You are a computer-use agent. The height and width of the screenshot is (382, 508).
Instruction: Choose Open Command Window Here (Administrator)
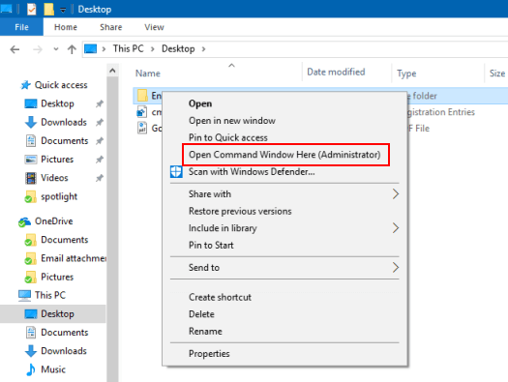point(284,155)
